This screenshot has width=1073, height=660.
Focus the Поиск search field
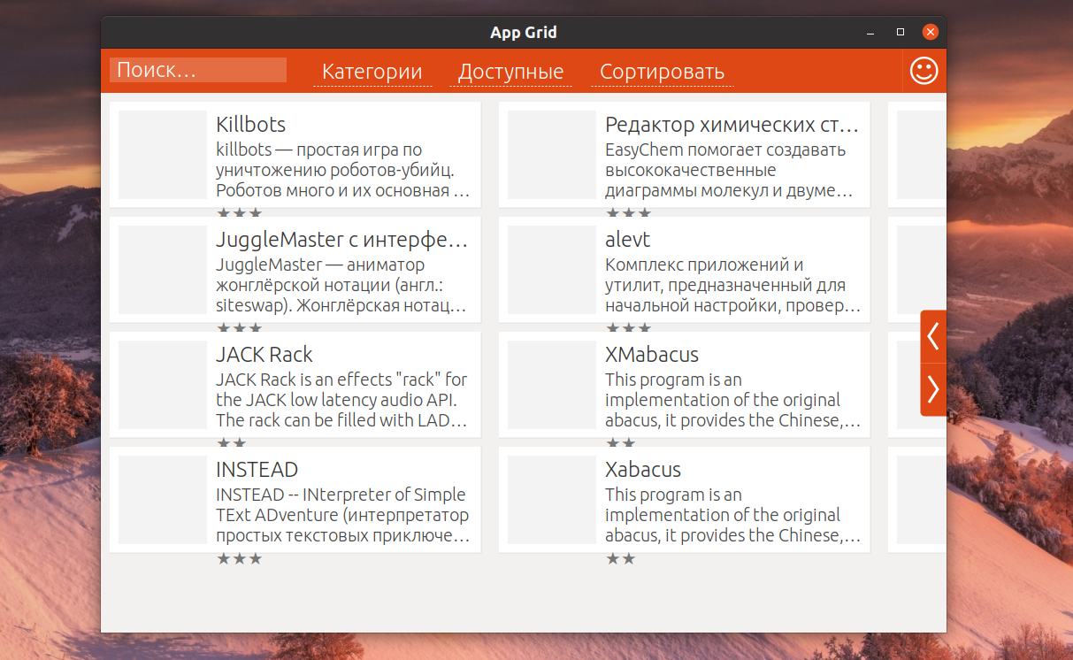tap(198, 70)
